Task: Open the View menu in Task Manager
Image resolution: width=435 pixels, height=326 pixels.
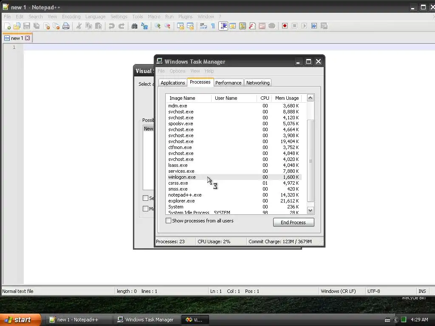Action: coord(195,71)
